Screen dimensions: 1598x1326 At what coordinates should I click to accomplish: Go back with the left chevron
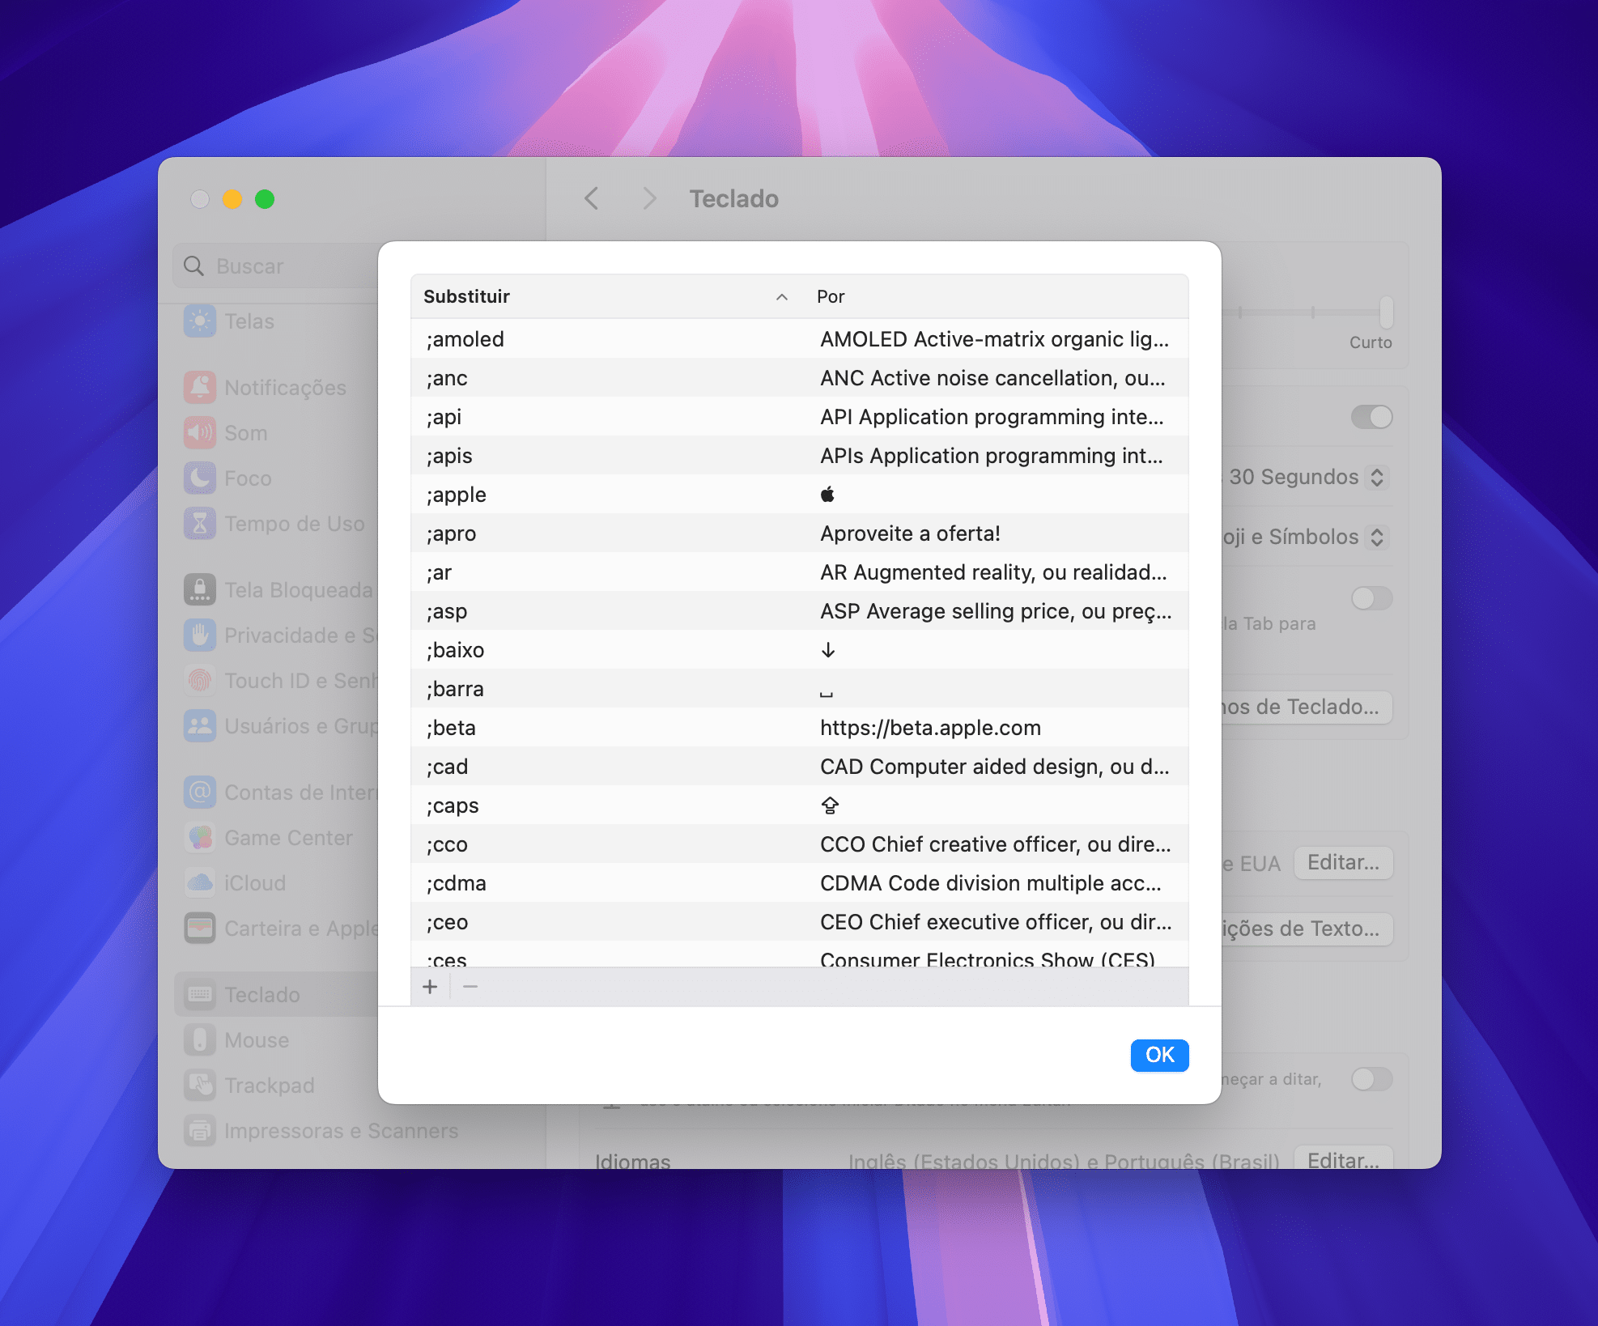tap(592, 198)
